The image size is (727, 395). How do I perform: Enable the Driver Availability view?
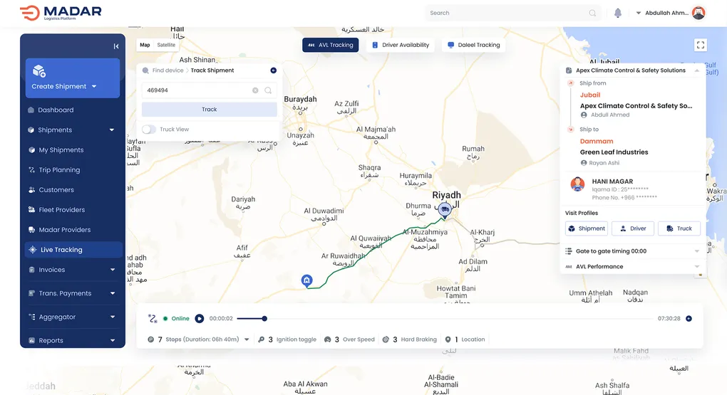400,45
